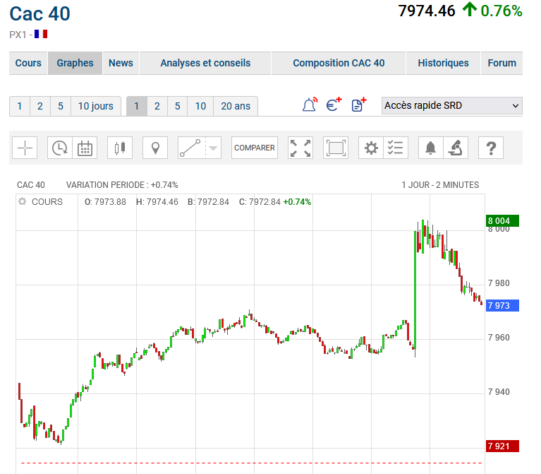The height and width of the screenshot is (474, 541).
Task: Expand chart with the fullscreen arrows icon
Action: (x=300, y=148)
